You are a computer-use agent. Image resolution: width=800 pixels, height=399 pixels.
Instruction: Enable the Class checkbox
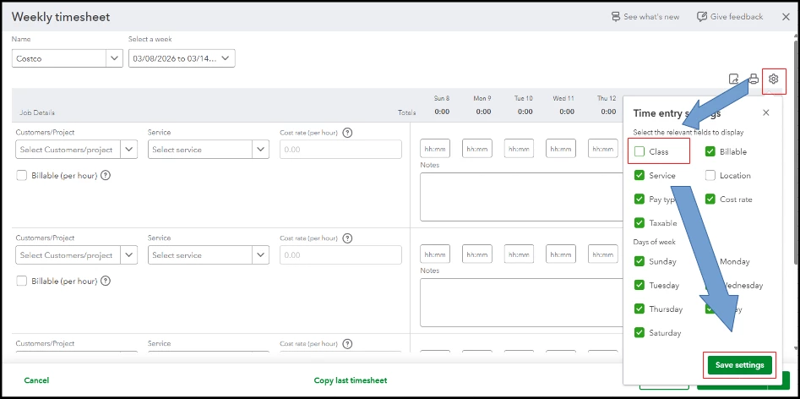click(x=639, y=151)
